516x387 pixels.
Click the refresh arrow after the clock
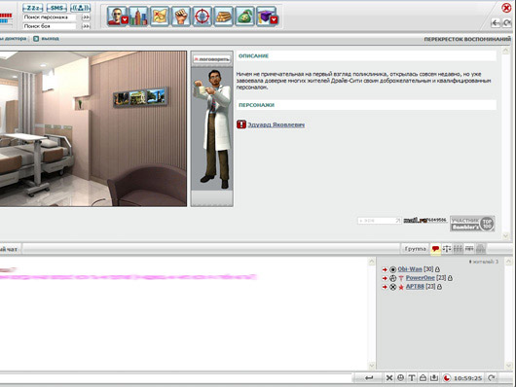tap(492, 378)
